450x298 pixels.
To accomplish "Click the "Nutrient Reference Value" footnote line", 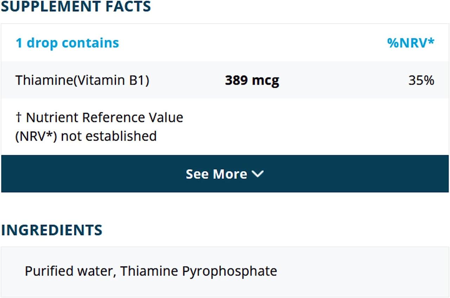I will pyautogui.click(x=104, y=117).
